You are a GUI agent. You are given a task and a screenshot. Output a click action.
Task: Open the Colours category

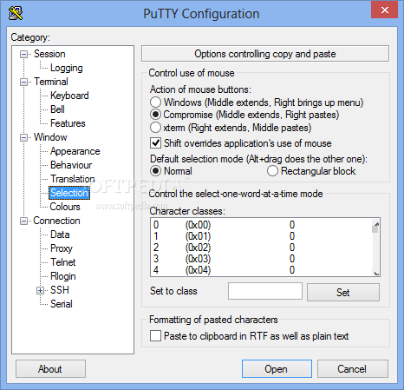(65, 207)
